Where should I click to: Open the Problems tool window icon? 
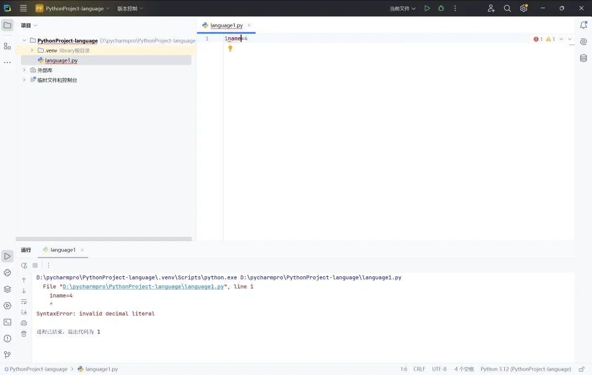click(7, 338)
